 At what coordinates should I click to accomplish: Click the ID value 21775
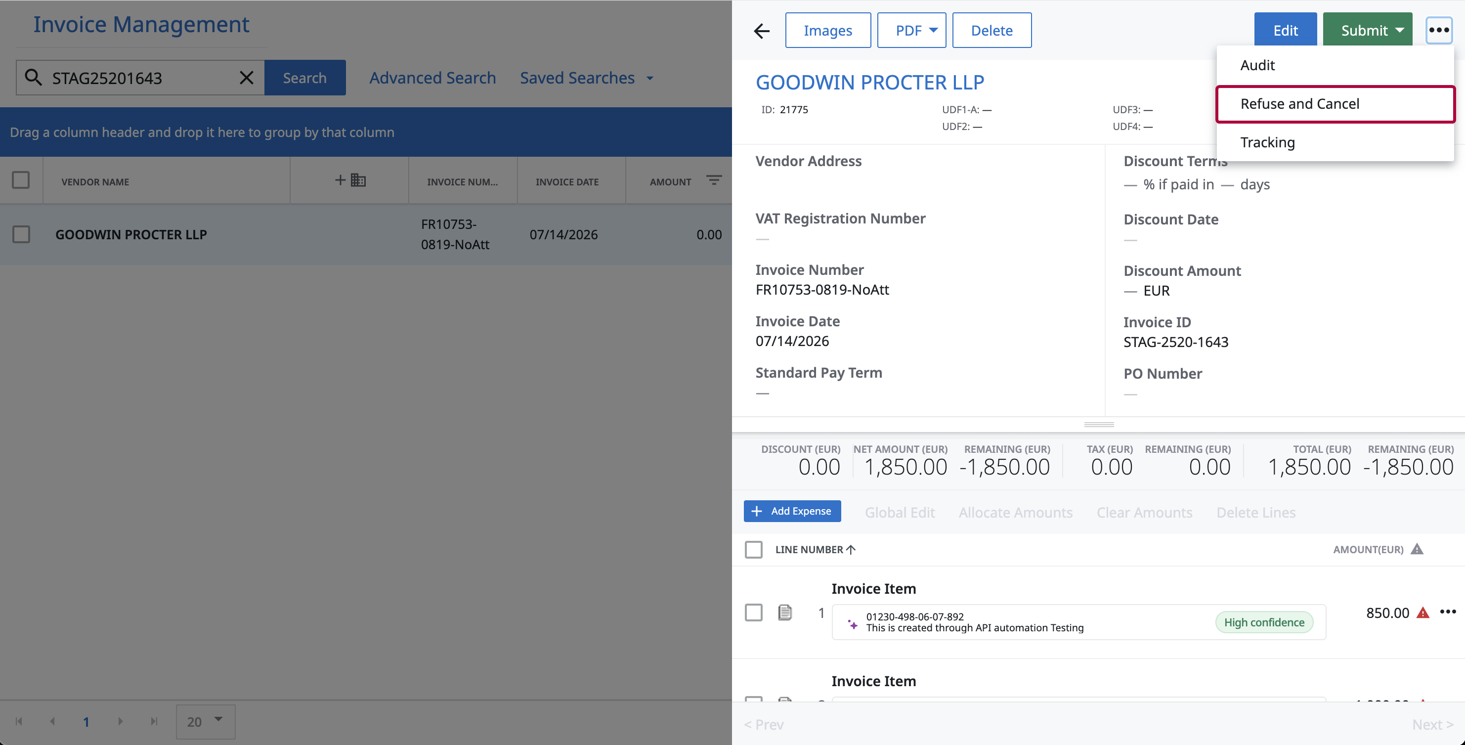793,109
